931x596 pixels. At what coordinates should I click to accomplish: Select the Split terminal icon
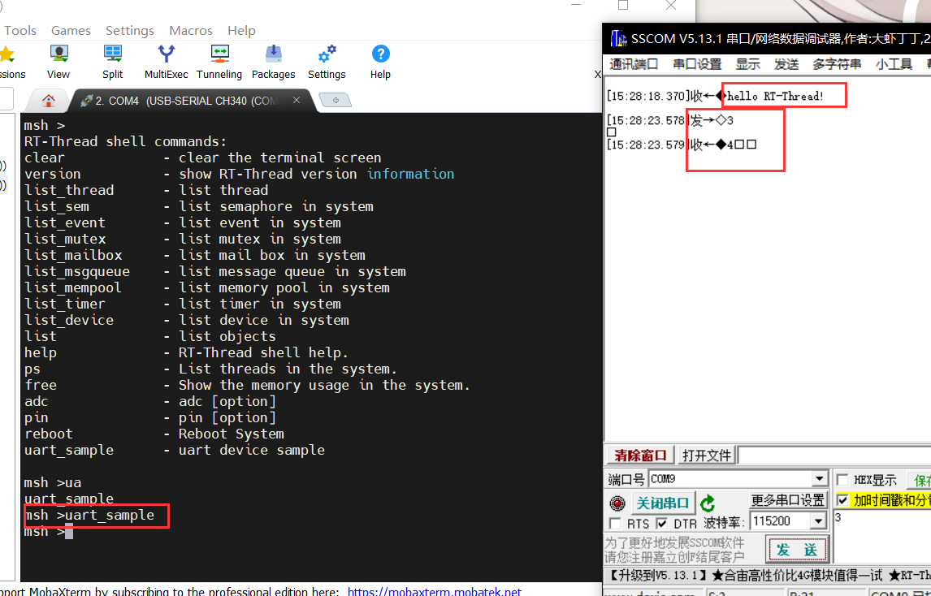pos(112,57)
